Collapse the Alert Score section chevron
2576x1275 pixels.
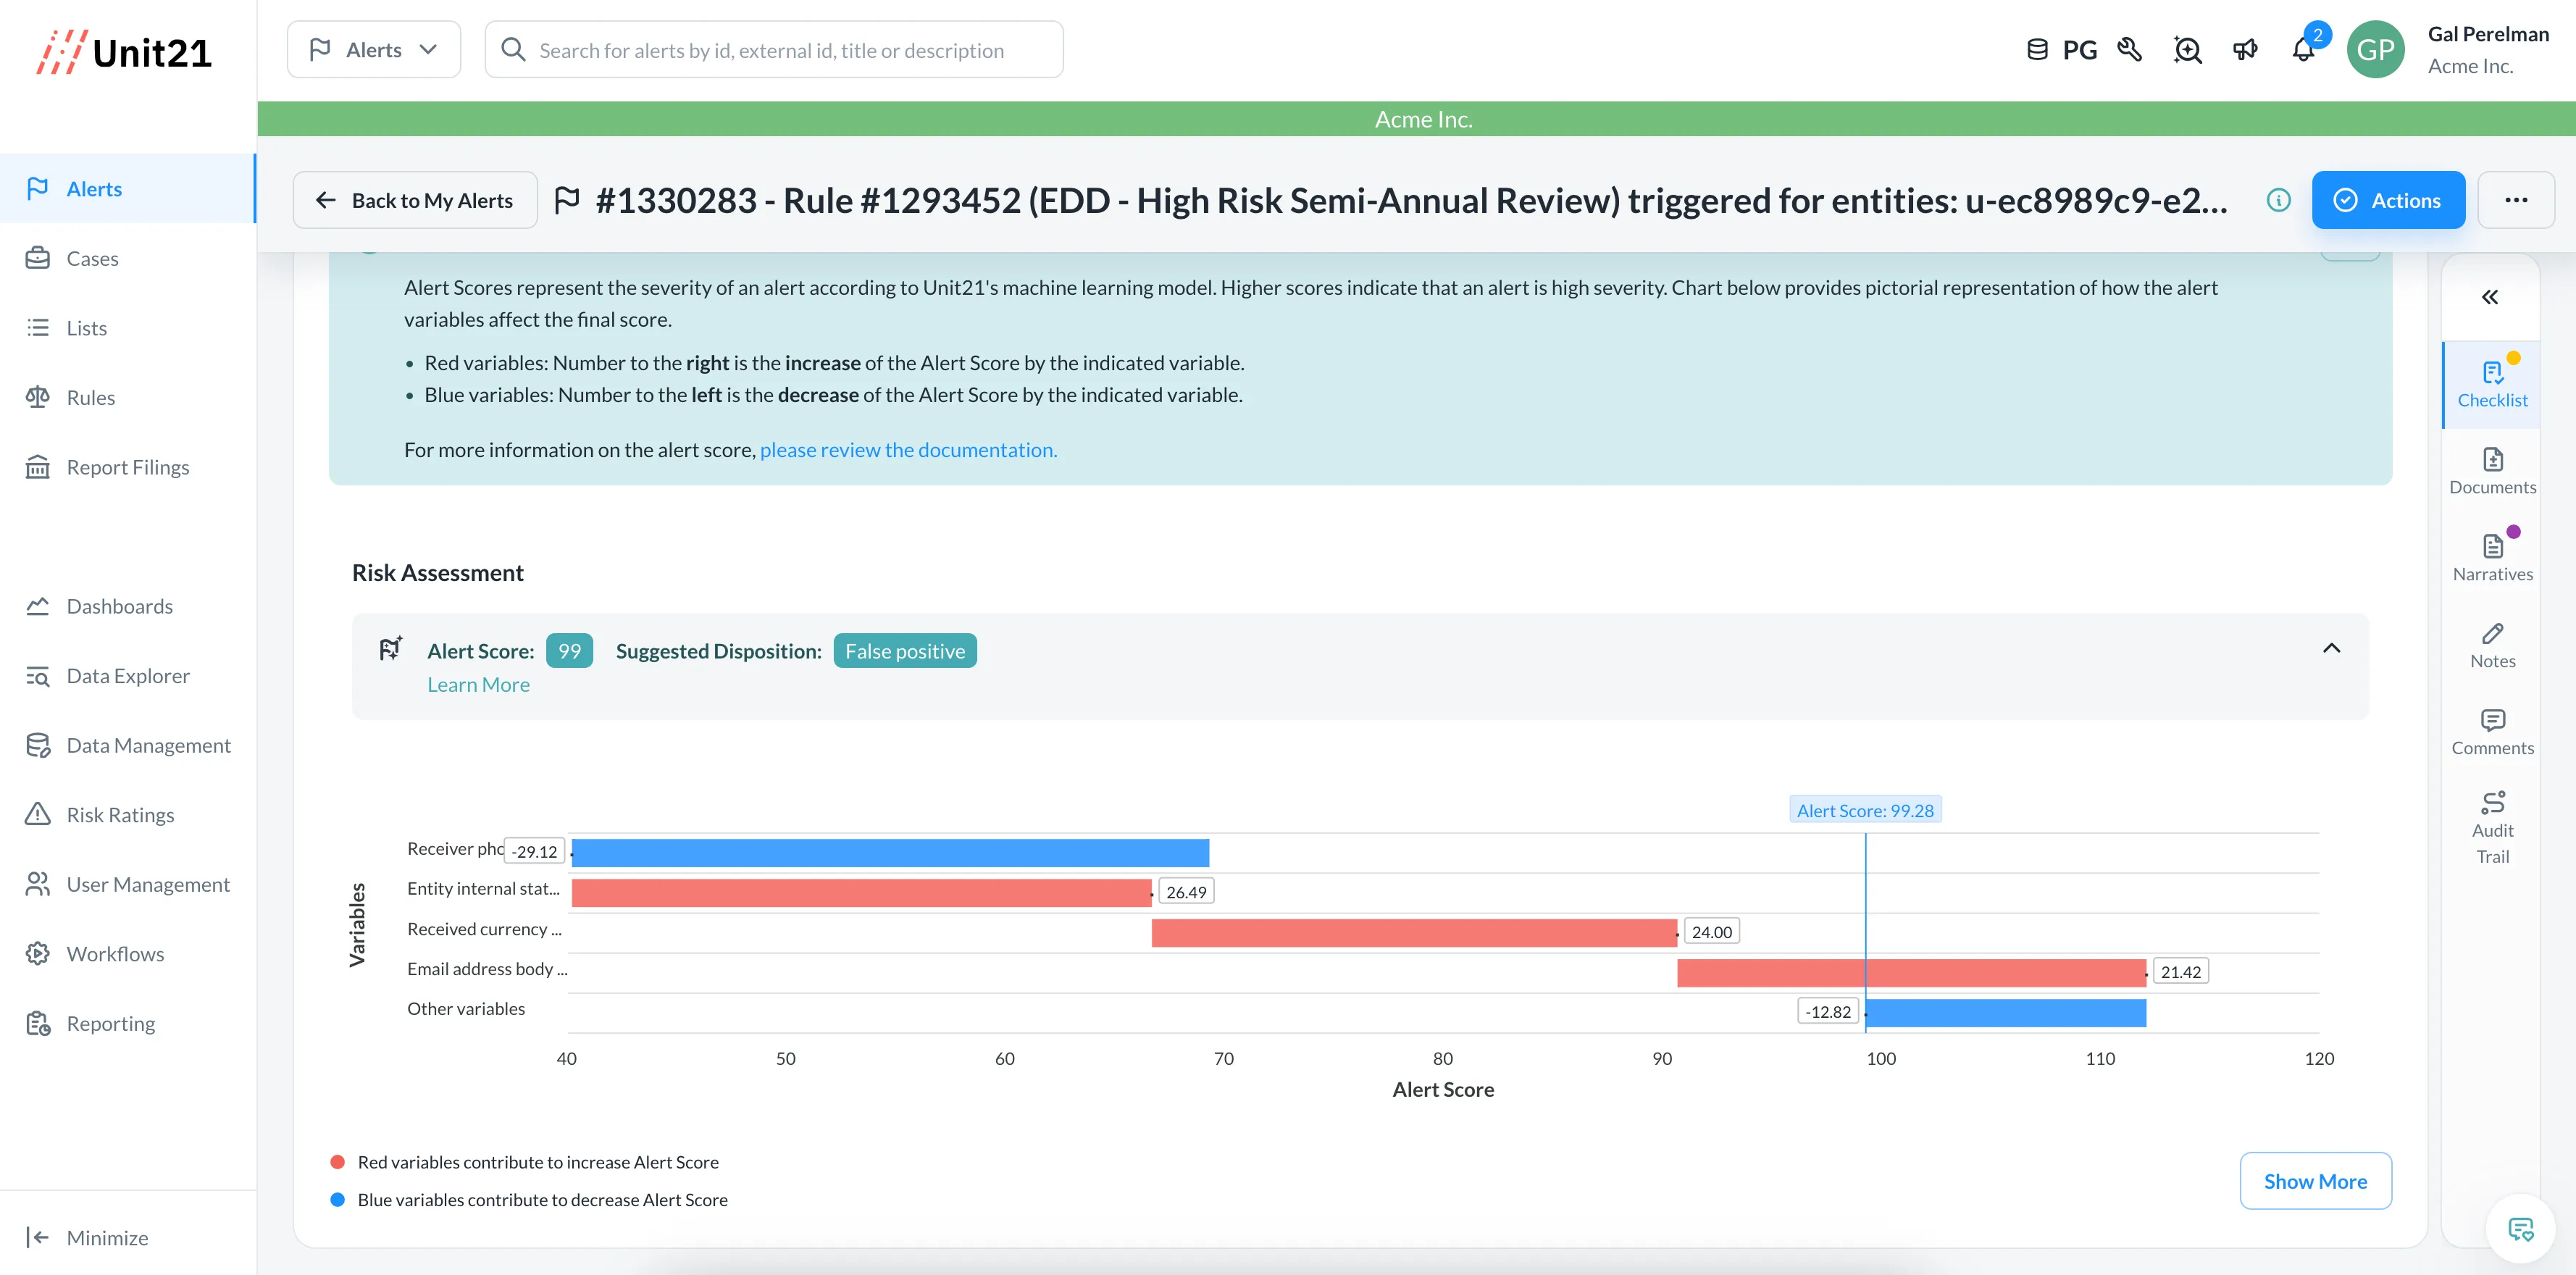pos(2331,648)
